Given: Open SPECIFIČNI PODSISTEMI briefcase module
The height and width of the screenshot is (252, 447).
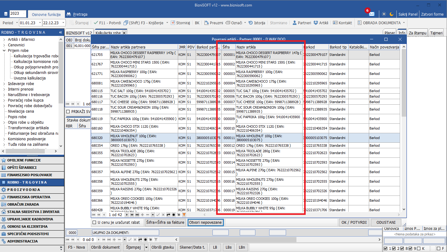Looking at the screenshot, I should pyautogui.click(x=32, y=234).
